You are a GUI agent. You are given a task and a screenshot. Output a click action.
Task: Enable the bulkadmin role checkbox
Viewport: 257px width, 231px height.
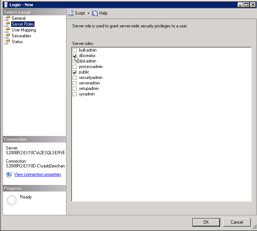tap(75, 50)
